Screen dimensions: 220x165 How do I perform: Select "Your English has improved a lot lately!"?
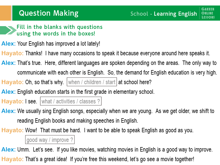click(59, 43)
